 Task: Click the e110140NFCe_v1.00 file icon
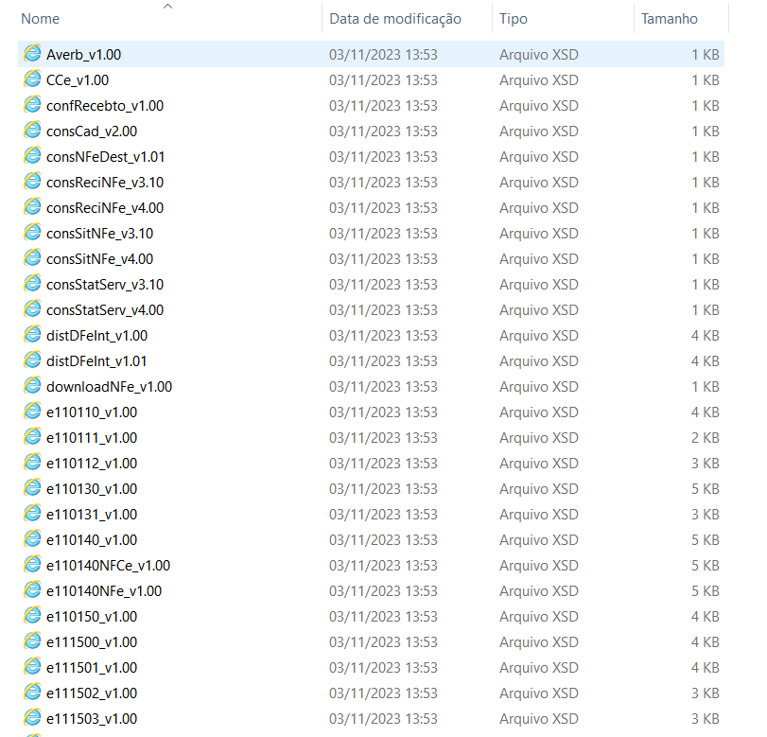32,564
